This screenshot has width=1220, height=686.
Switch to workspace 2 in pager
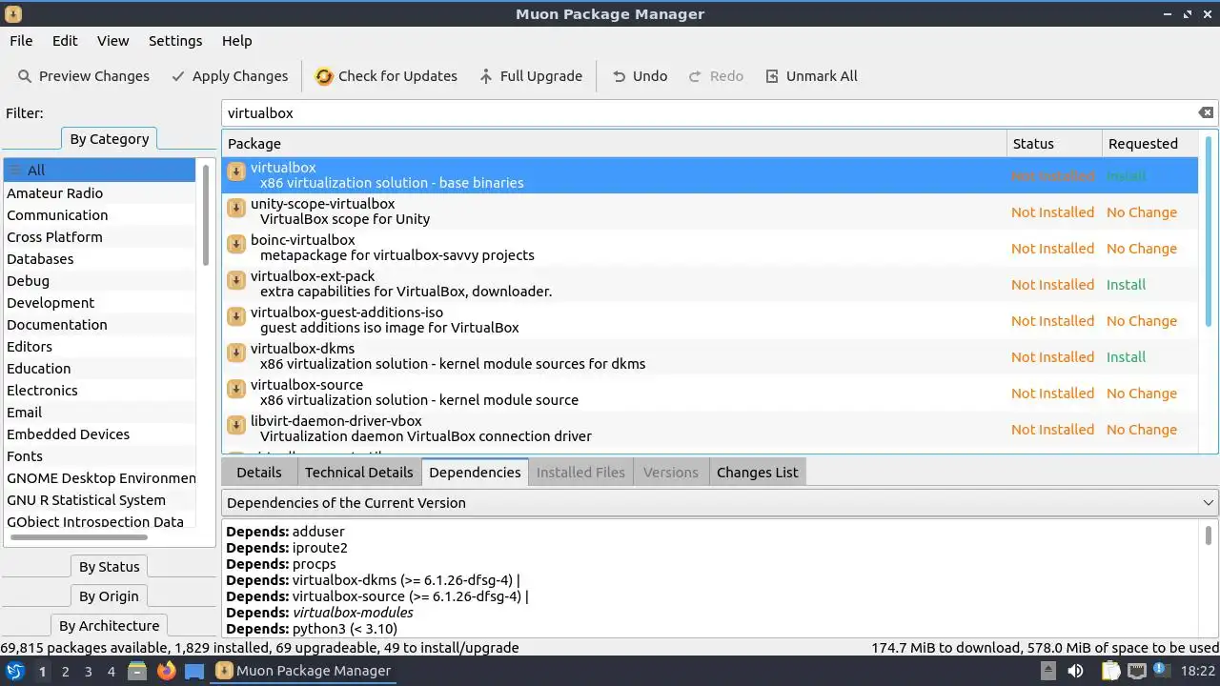[x=66, y=671]
